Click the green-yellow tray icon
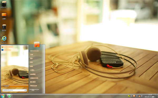Screen dimensions: 158x98 129,96
